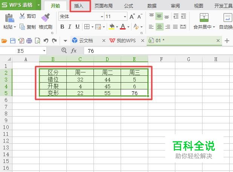Viewport: 233px width, 172px height.
Task: Open draw border dropdown arrow
Action: (104, 27)
